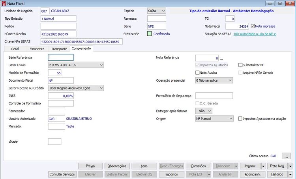Image resolution: width=296 pixels, height=179 pixels.
Task: Click the Pedido input field
Action: tap(58, 26)
